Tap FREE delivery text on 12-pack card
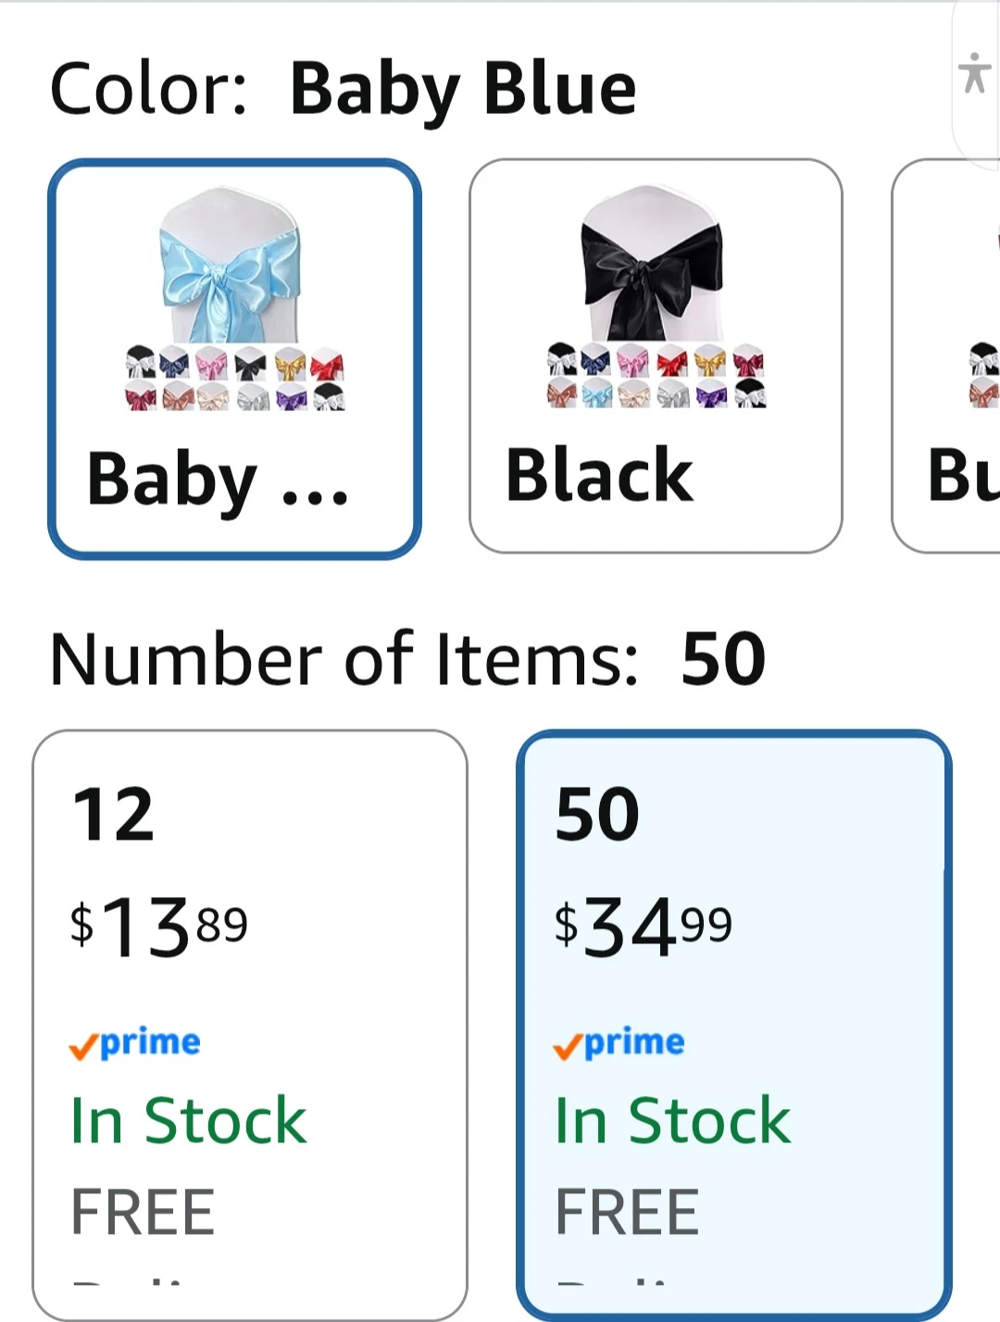This screenshot has height=1322, width=1000. pyautogui.click(x=144, y=1212)
